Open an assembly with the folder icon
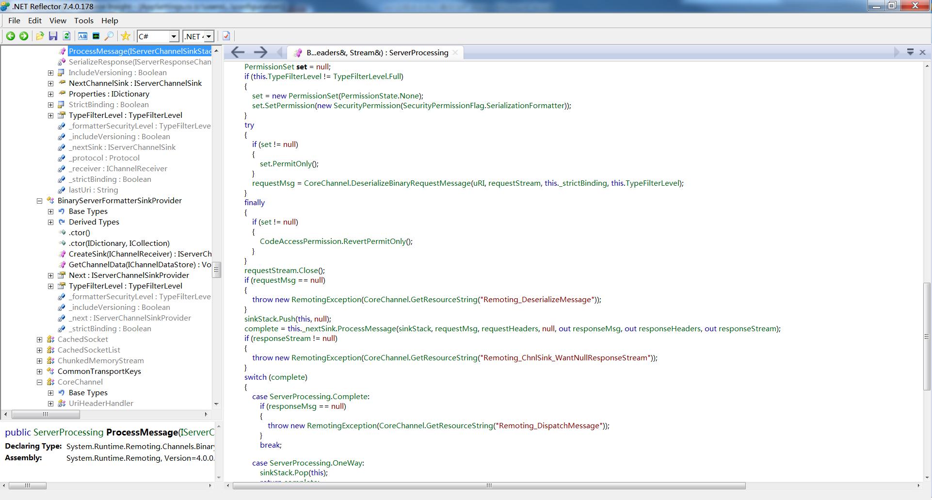The height and width of the screenshot is (500, 932). pyautogui.click(x=40, y=36)
